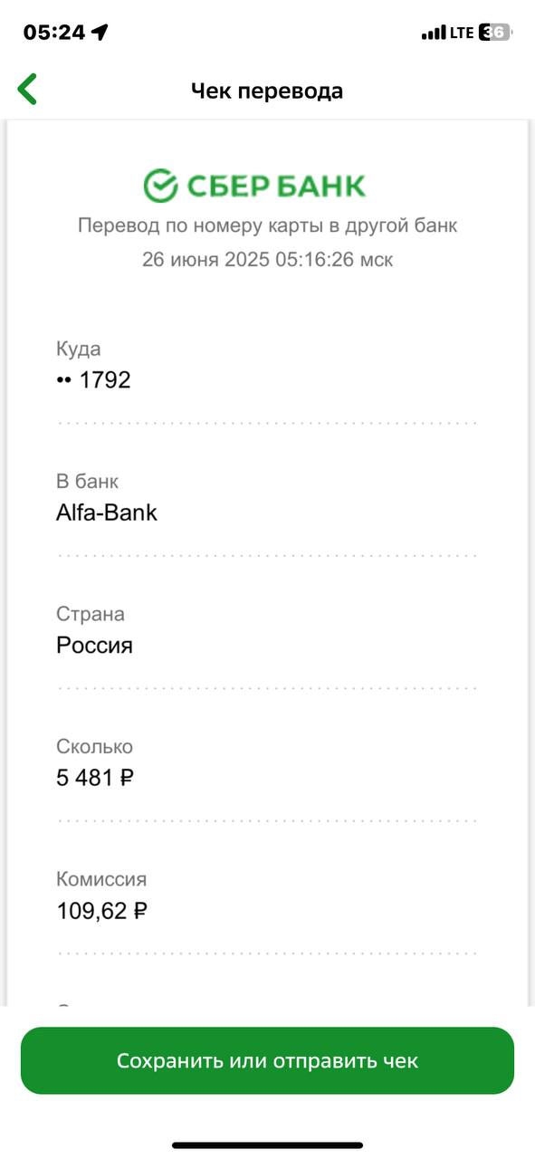This screenshot has height=1159, width=535.
Task: Tap the home indicator bar at bottom
Action: (x=267, y=1145)
